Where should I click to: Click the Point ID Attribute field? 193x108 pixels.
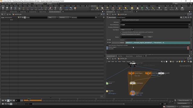[x=154, y=25]
